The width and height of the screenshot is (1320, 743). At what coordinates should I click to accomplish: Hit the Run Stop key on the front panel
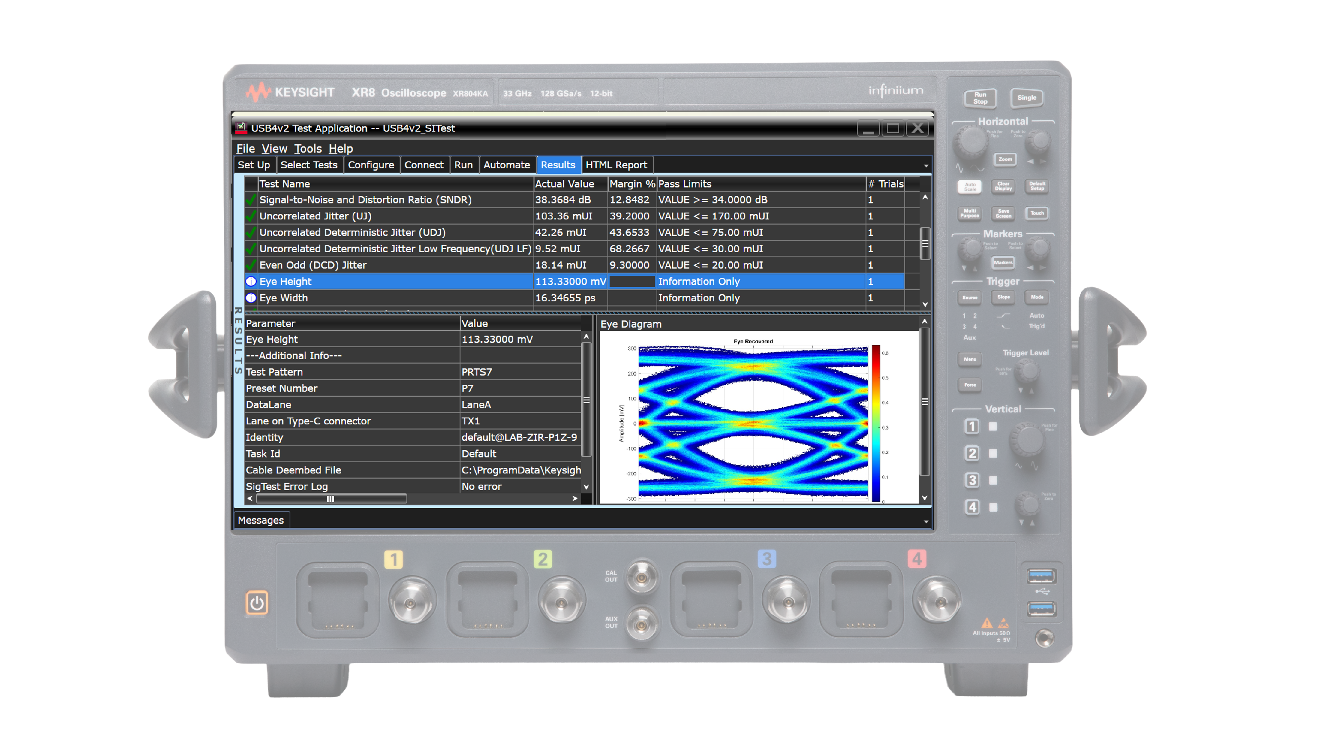(x=980, y=98)
